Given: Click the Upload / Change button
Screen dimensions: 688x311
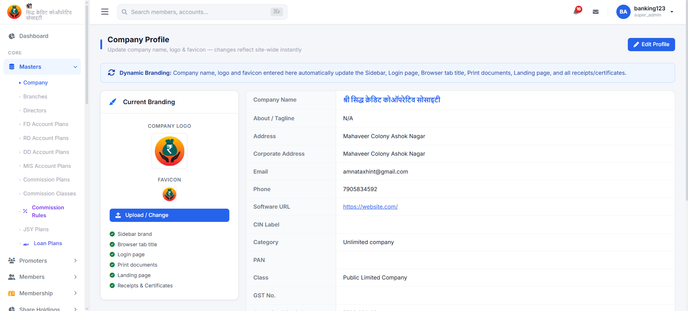Looking at the screenshot, I should 169,215.
